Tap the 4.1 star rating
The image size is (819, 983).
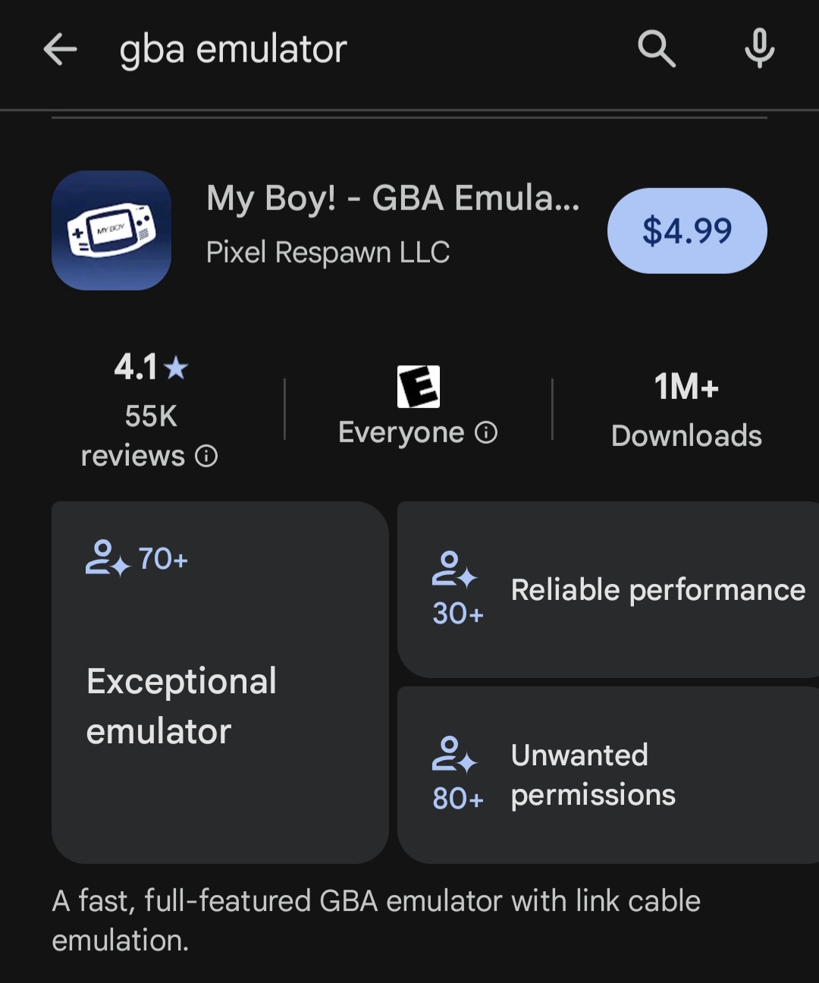click(151, 367)
